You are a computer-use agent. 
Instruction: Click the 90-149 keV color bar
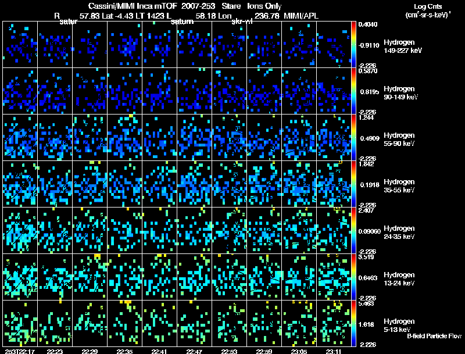click(353, 91)
